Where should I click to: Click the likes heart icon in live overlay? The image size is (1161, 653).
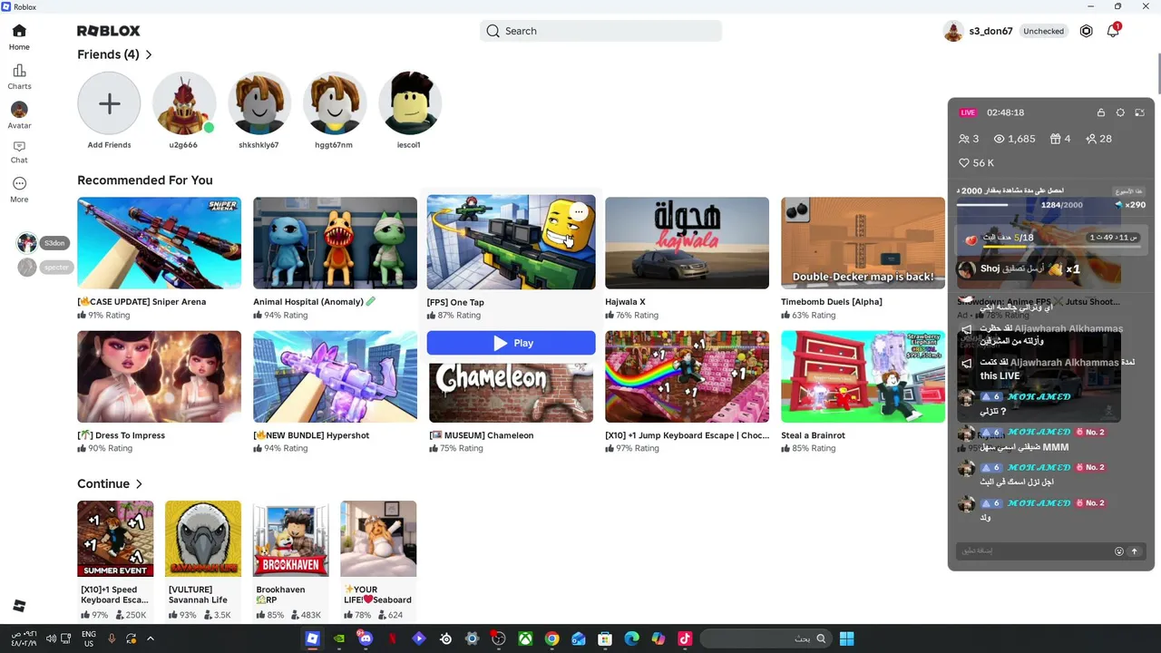(x=964, y=163)
